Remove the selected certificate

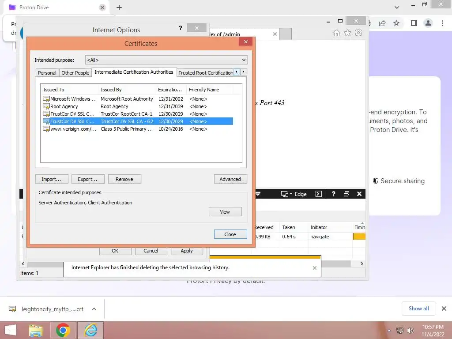(x=124, y=179)
